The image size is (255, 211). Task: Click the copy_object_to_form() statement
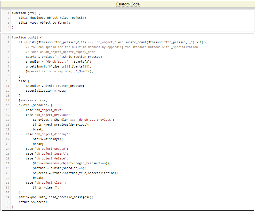point(44,23)
